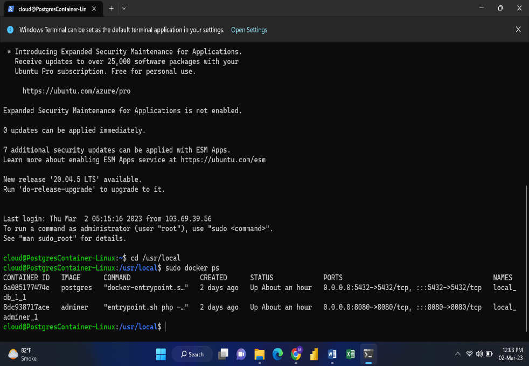
Task: Click the '0 updates can be applied immediately.' line
Action: [x=74, y=130]
